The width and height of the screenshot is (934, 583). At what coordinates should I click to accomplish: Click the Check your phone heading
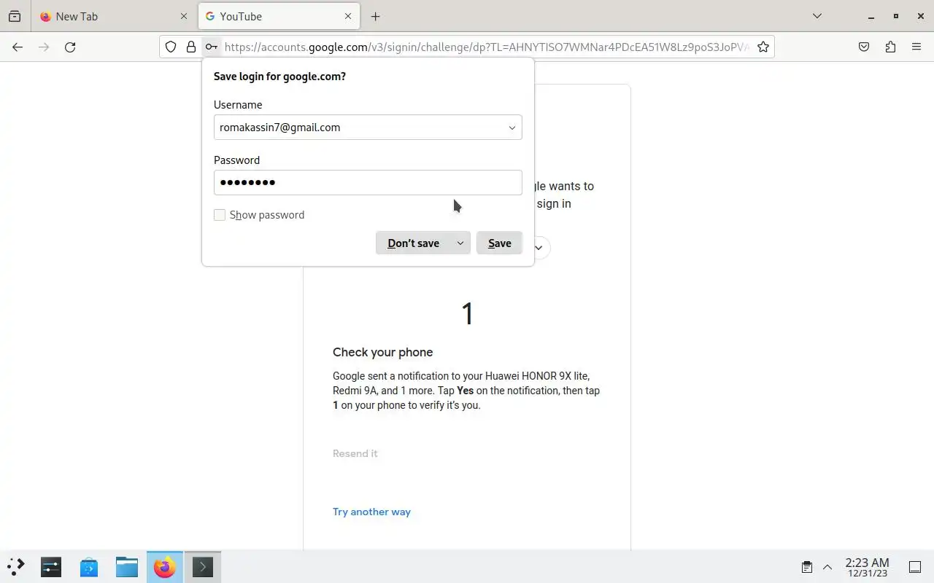tap(383, 352)
